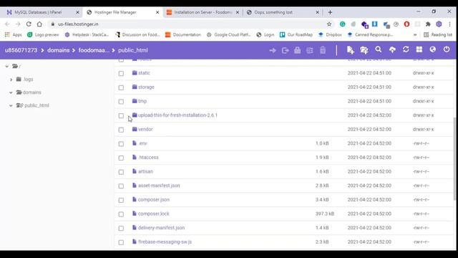Image resolution: width=458 pixels, height=258 pixels.
Task: Open Dropbox bookmark
Action: coord(330,34)
